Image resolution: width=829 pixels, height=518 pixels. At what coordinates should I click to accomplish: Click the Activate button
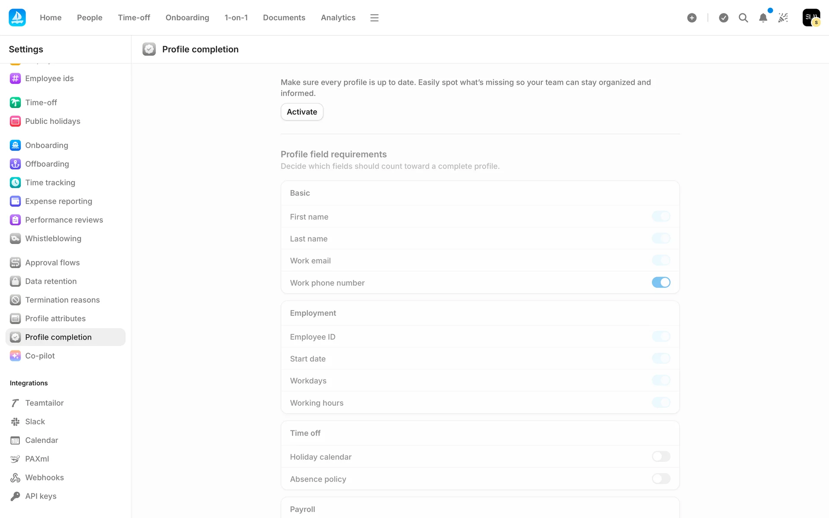pos(302,112)
